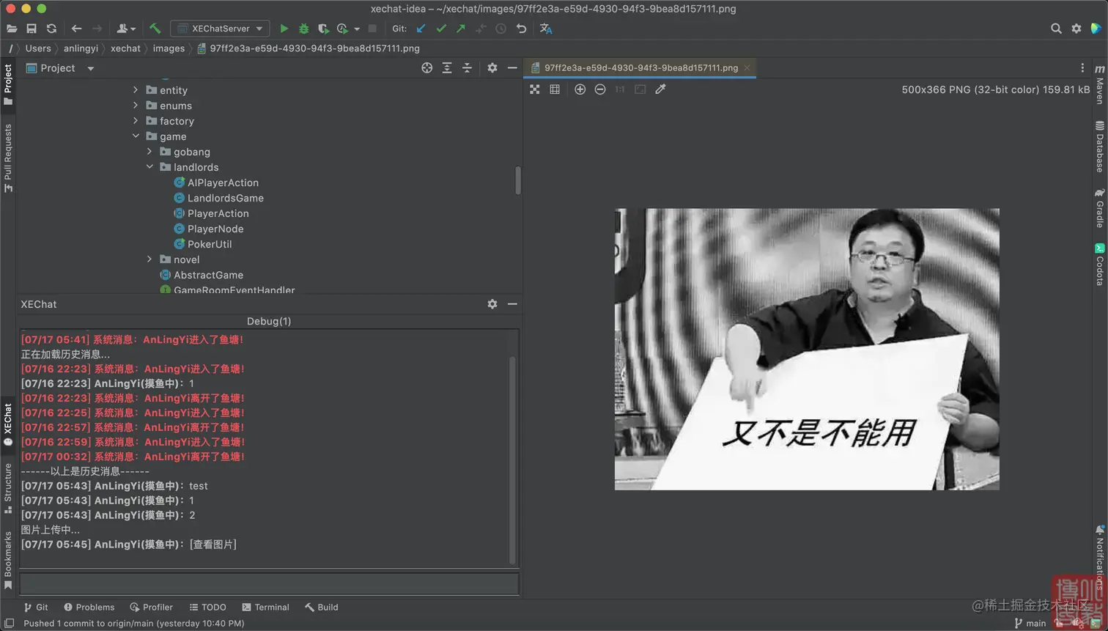Viewport: 1108px width, 631px height.
Task: Expand all in Project panel
Action: pyautogui.click(x=447, y=67)
